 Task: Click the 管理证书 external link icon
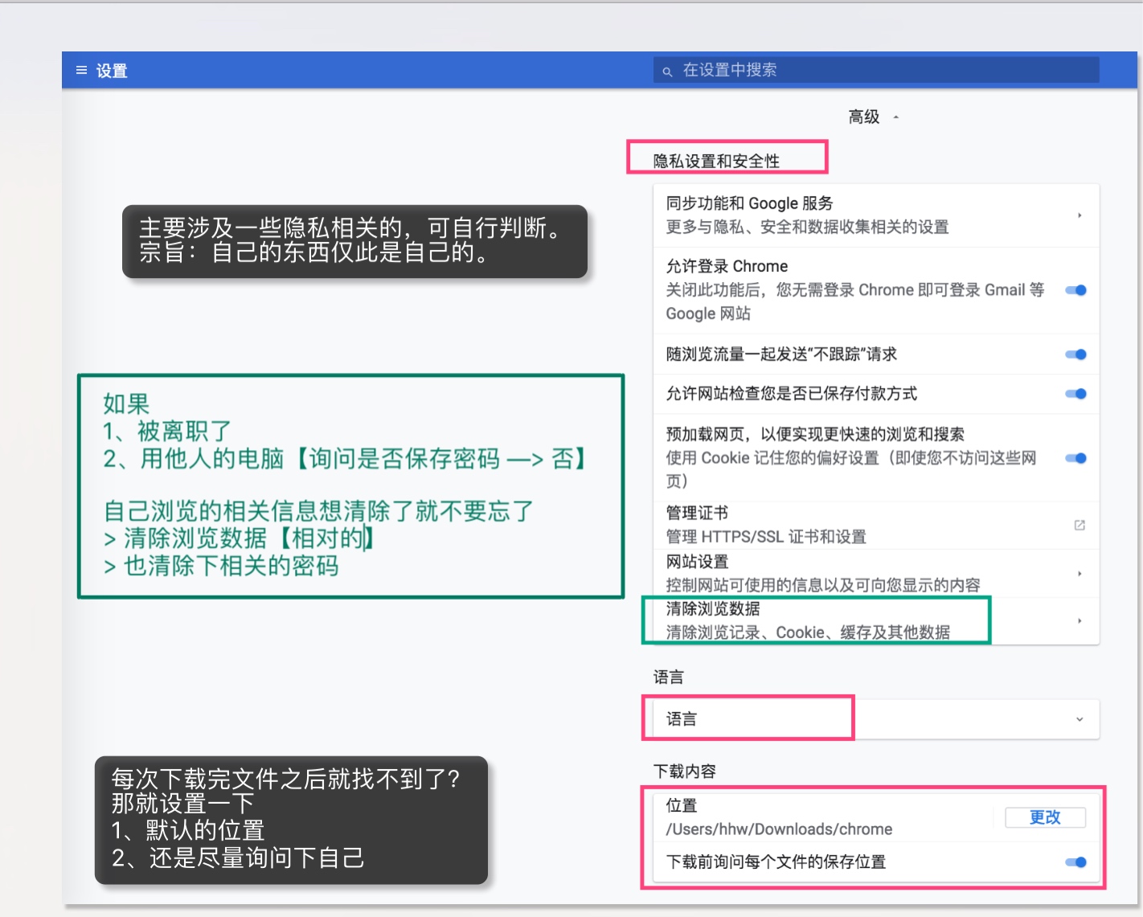point(1079,525)
